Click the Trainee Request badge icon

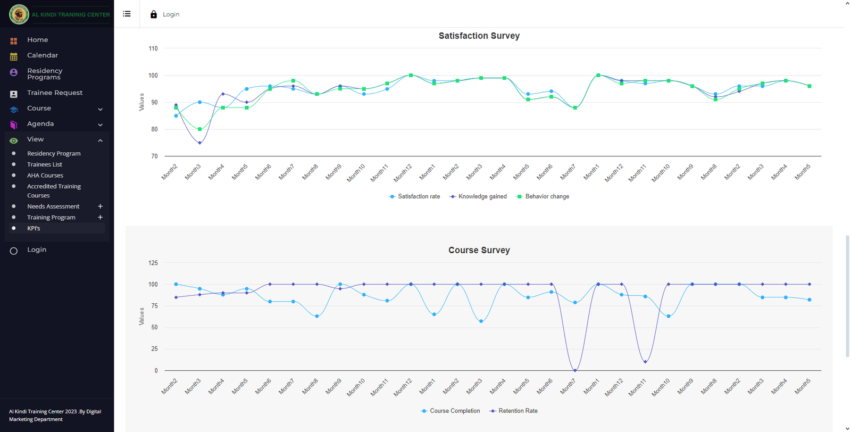14,94
